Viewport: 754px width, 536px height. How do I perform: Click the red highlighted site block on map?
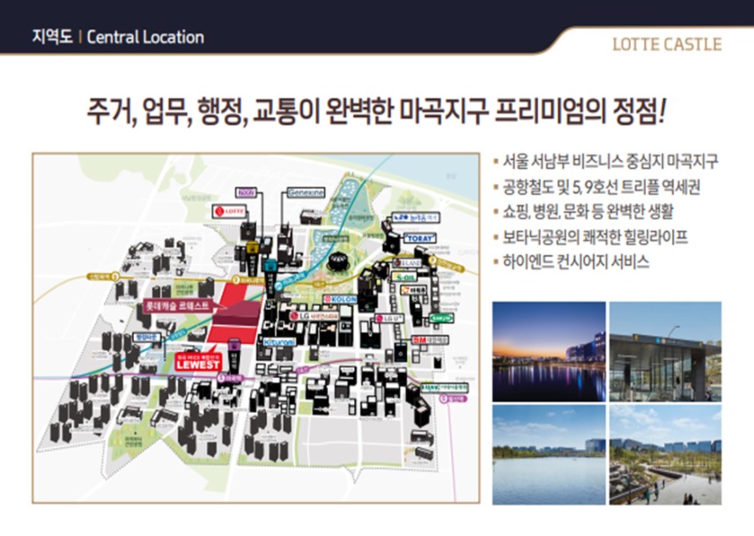click(237, 312)
